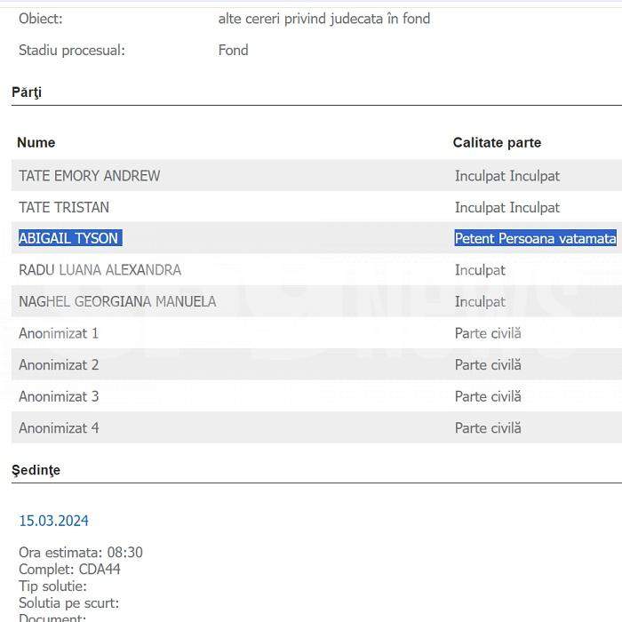Open the 15.03.2024 hearing date link

[x=53, y=521]
